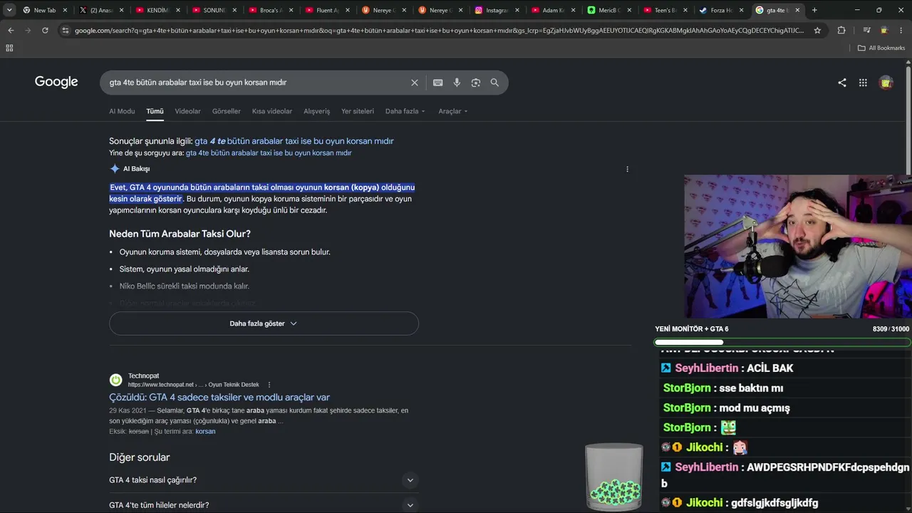Click chat message sse baktın mı
The height and width of the screenshot is (513, 912).
point(751,388)
